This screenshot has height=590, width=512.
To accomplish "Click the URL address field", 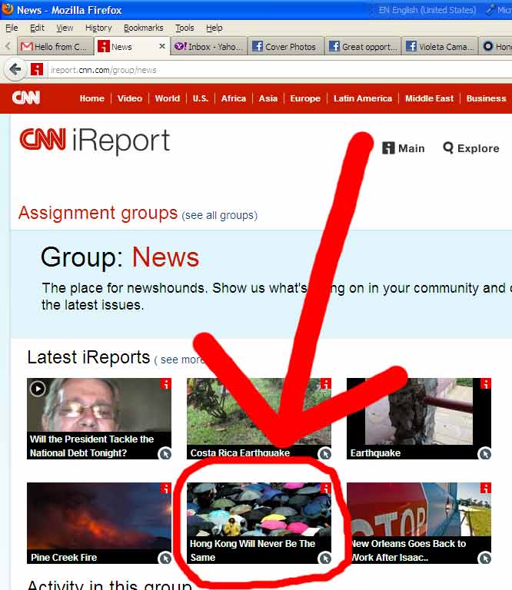I will (280, 70).
